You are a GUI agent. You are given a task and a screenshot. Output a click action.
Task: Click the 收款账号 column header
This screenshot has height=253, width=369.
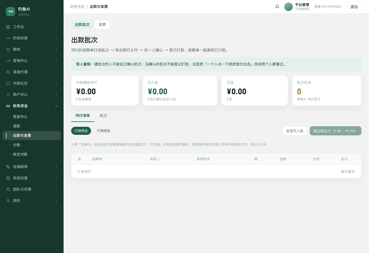[203, 159]
